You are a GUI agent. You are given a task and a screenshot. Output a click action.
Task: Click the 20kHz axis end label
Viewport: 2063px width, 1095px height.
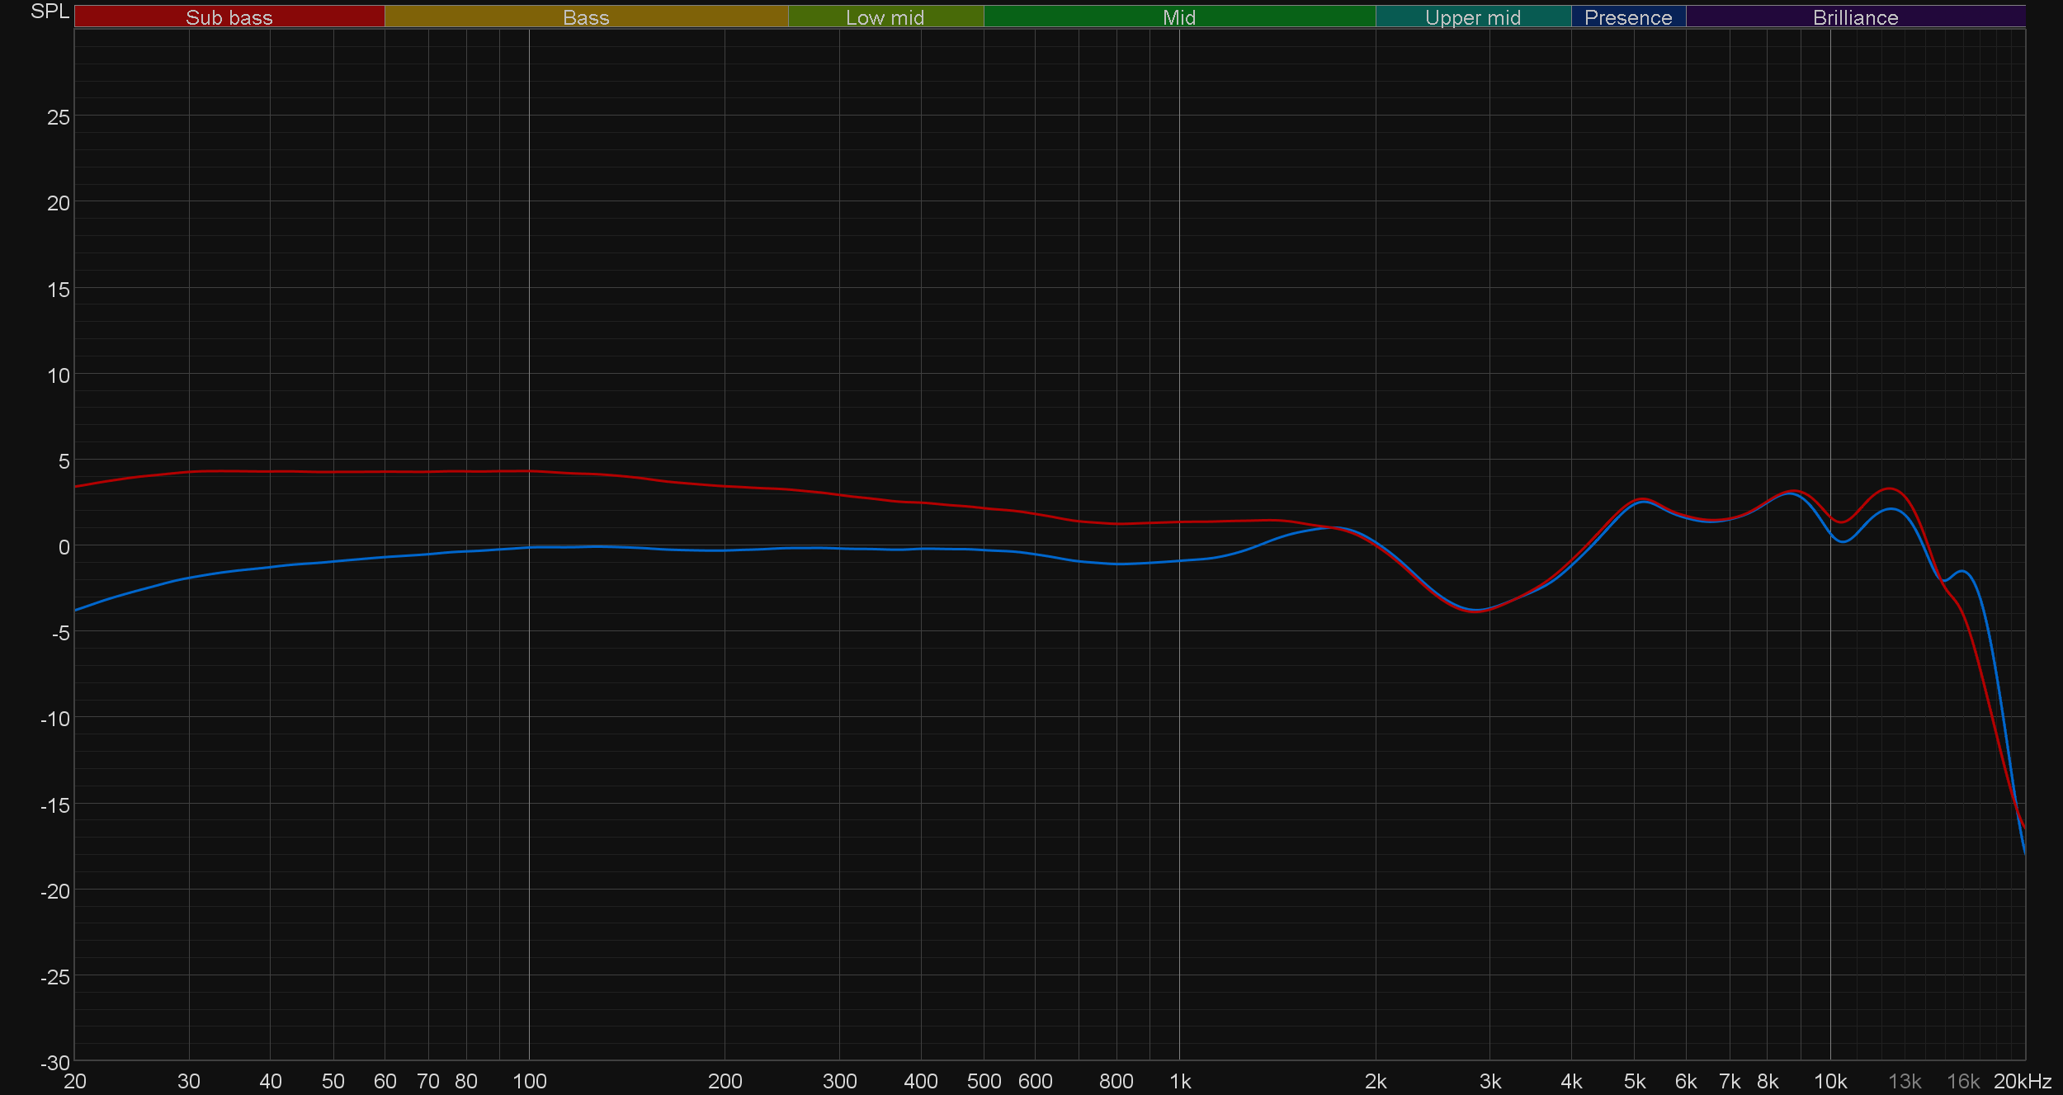coord(2023,1081)
